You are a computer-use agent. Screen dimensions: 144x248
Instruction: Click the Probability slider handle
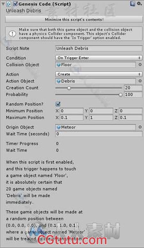coord(120,95)
